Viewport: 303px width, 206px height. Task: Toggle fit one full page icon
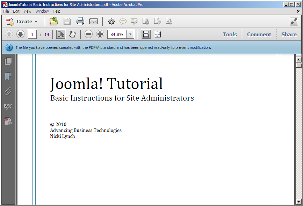pos(158,34)
